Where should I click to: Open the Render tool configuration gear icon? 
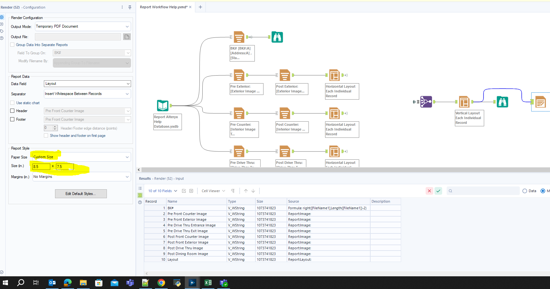click(x=2, y=17)
